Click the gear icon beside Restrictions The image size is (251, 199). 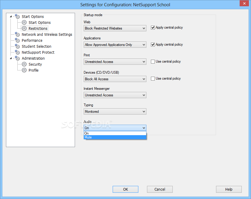pyautogui.click(x=24, y=28)
